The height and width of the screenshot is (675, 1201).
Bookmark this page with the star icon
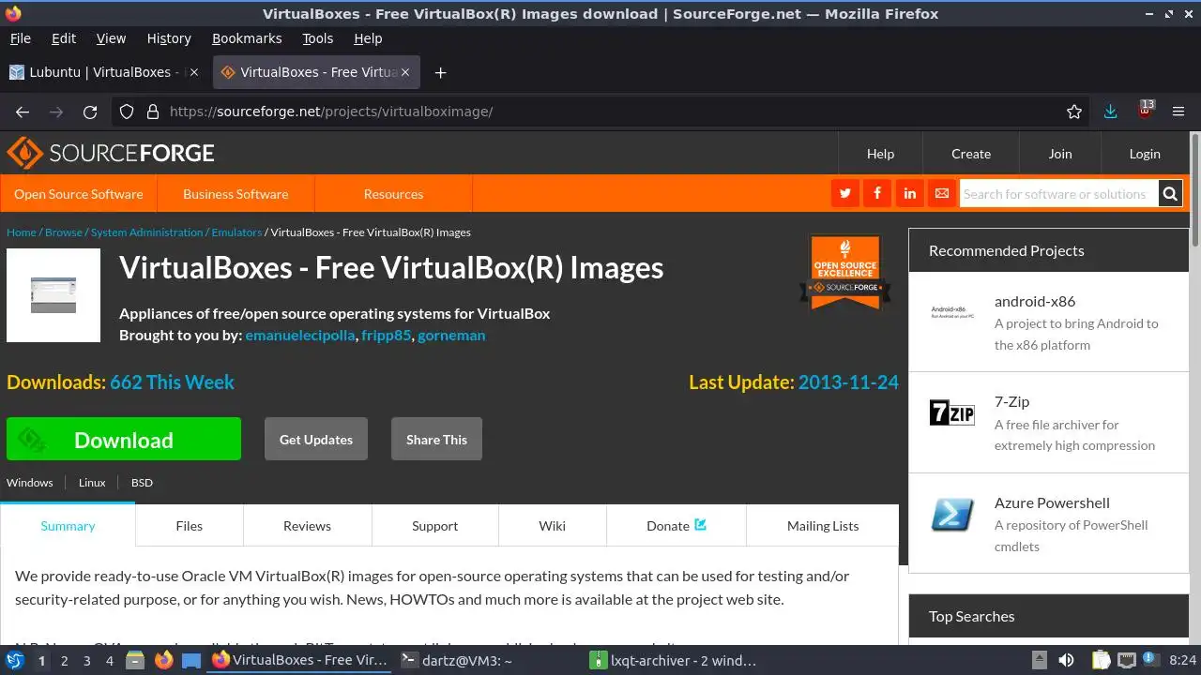coord(1074,112)
